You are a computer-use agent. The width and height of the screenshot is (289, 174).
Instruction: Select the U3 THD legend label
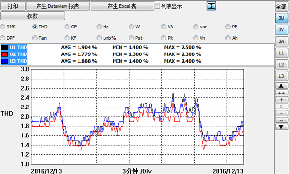[x=18, y=61]
